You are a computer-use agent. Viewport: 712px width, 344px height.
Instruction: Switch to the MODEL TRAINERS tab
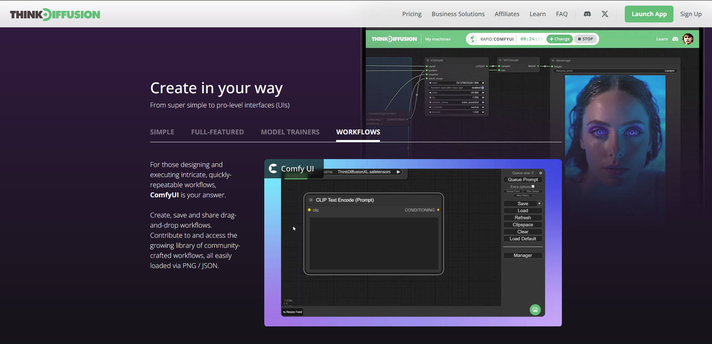pyautogui.click(x=290, y=132)
